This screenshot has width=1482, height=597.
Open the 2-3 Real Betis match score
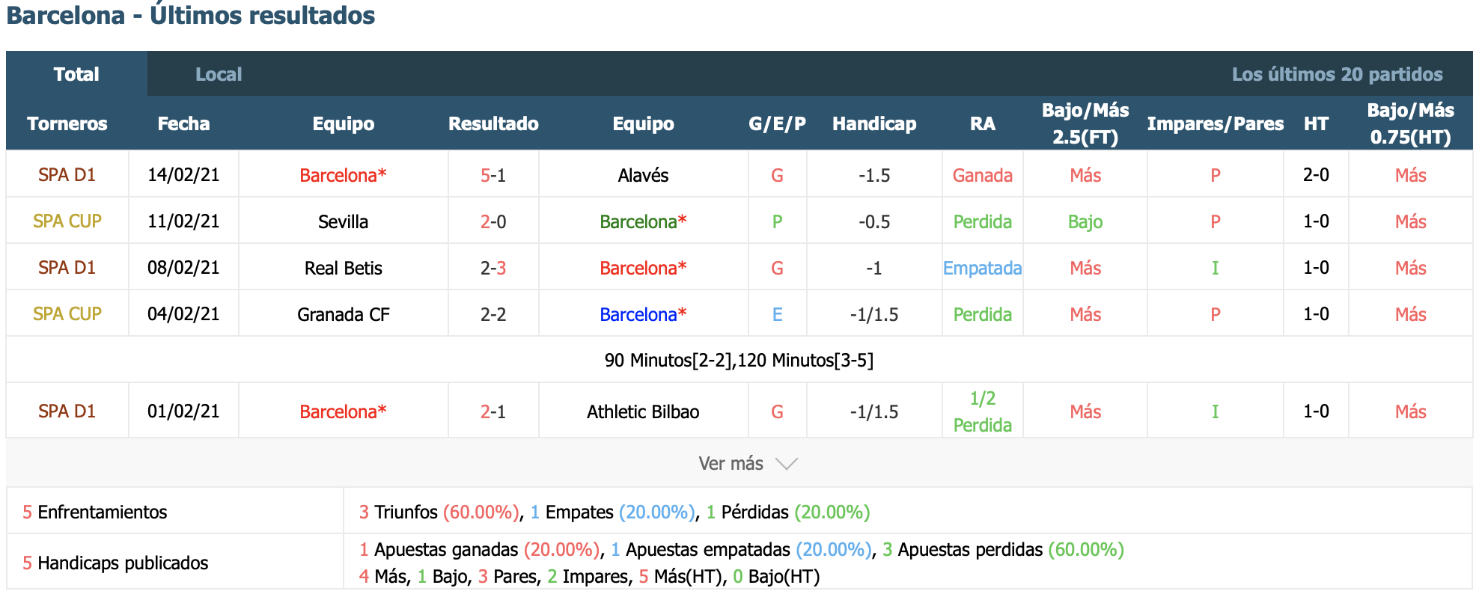click(493, 268)
